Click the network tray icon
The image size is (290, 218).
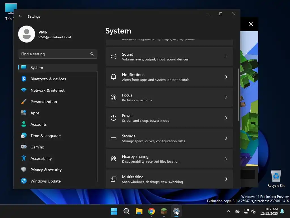point(246,211)
